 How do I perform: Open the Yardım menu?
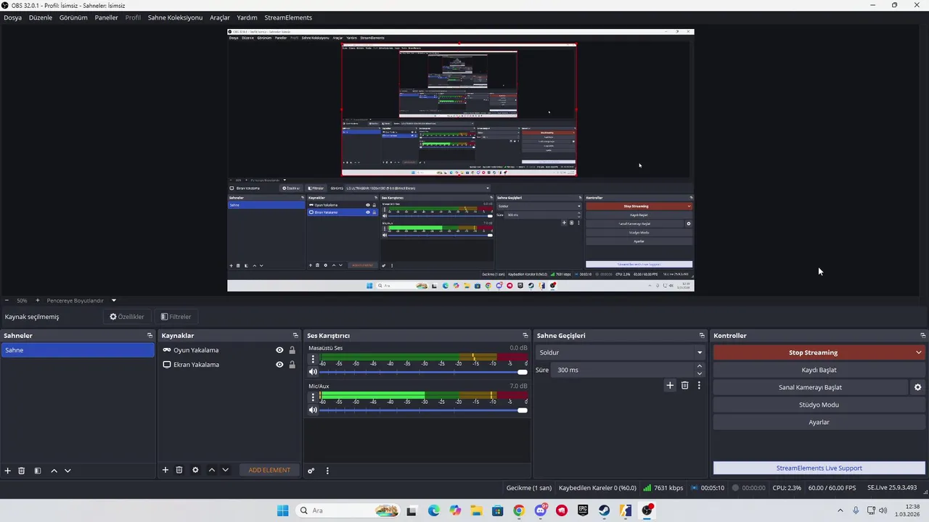247,17
